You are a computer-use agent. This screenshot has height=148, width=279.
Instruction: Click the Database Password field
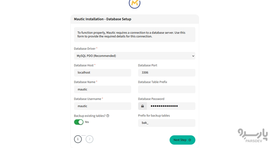point(171,106)
